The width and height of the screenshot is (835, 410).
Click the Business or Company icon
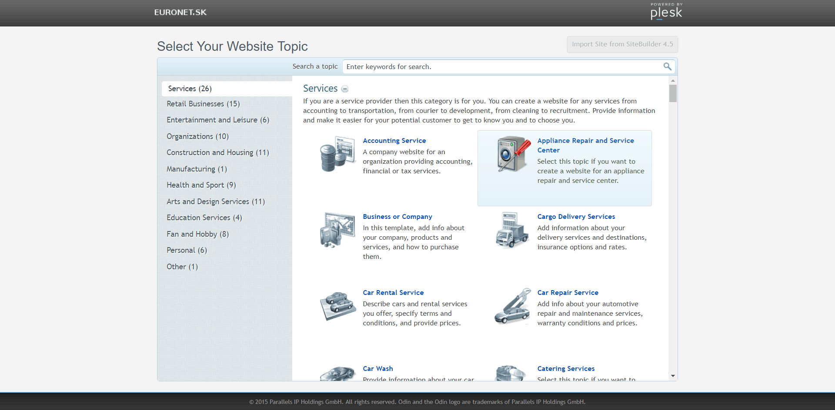click(x=338, y=230)
